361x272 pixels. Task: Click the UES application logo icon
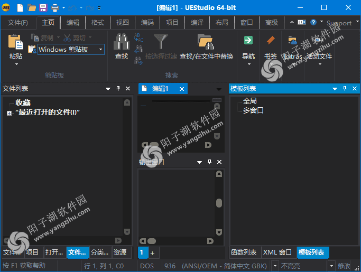6,7
